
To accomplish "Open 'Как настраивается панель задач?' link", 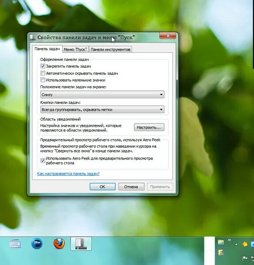I will point(68,174).
